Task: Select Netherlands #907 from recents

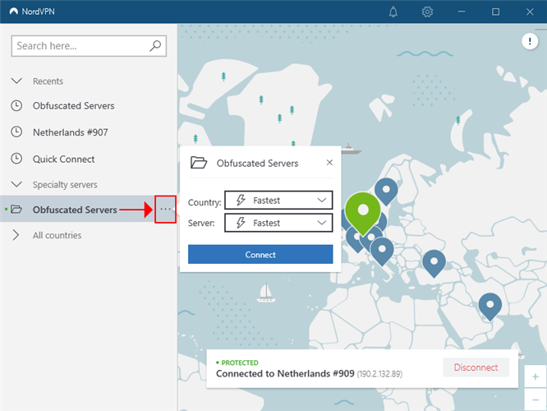Action: [70, 132]
